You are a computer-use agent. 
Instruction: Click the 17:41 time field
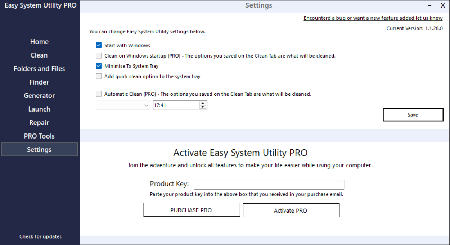(176, 105)
